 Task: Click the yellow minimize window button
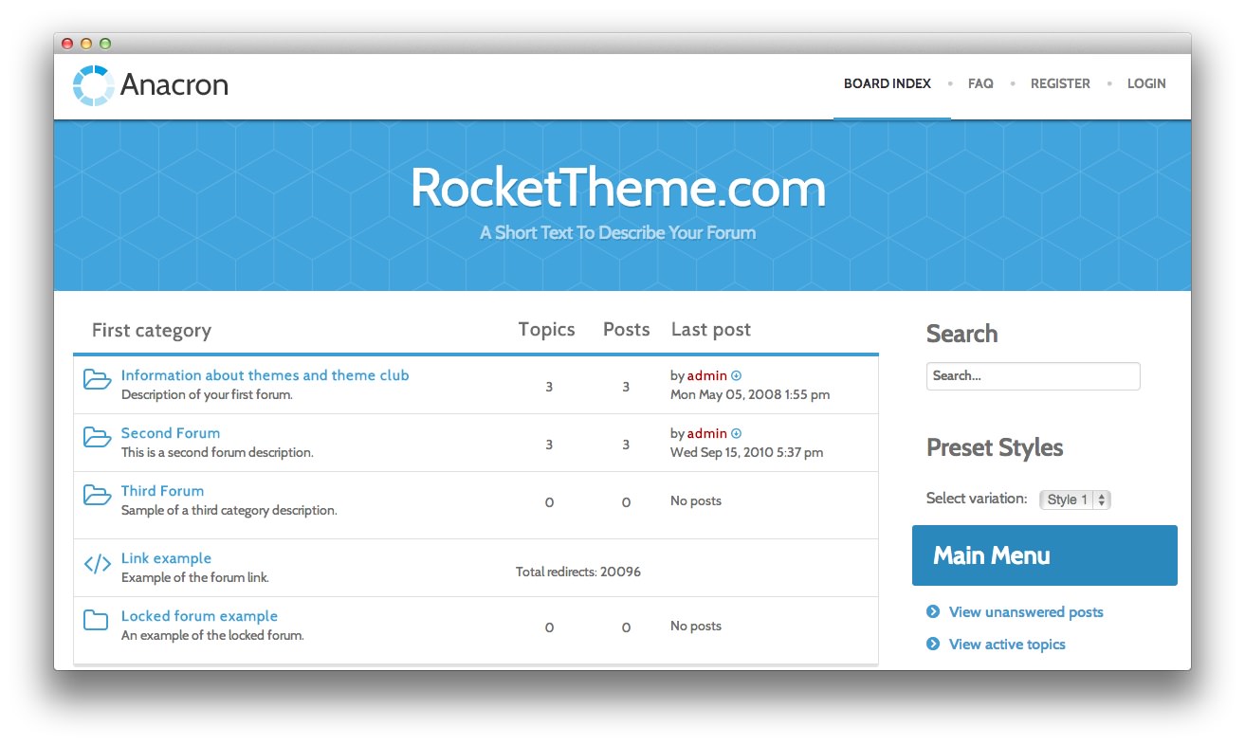[x=86, y=44]
